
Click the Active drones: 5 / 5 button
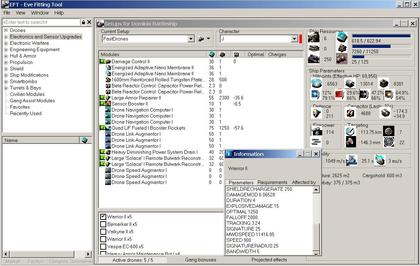point(133,260)
